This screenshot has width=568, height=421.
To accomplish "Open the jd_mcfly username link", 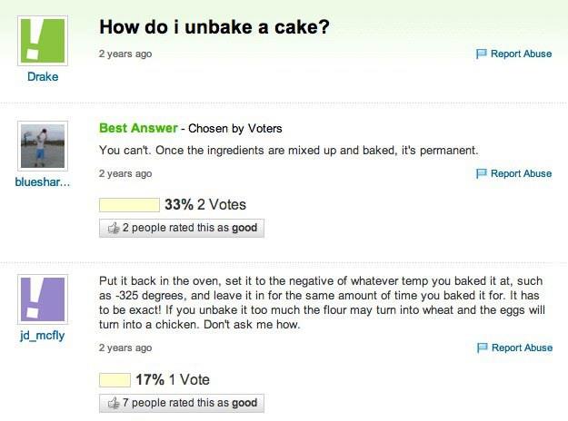I will click(43, 336).
